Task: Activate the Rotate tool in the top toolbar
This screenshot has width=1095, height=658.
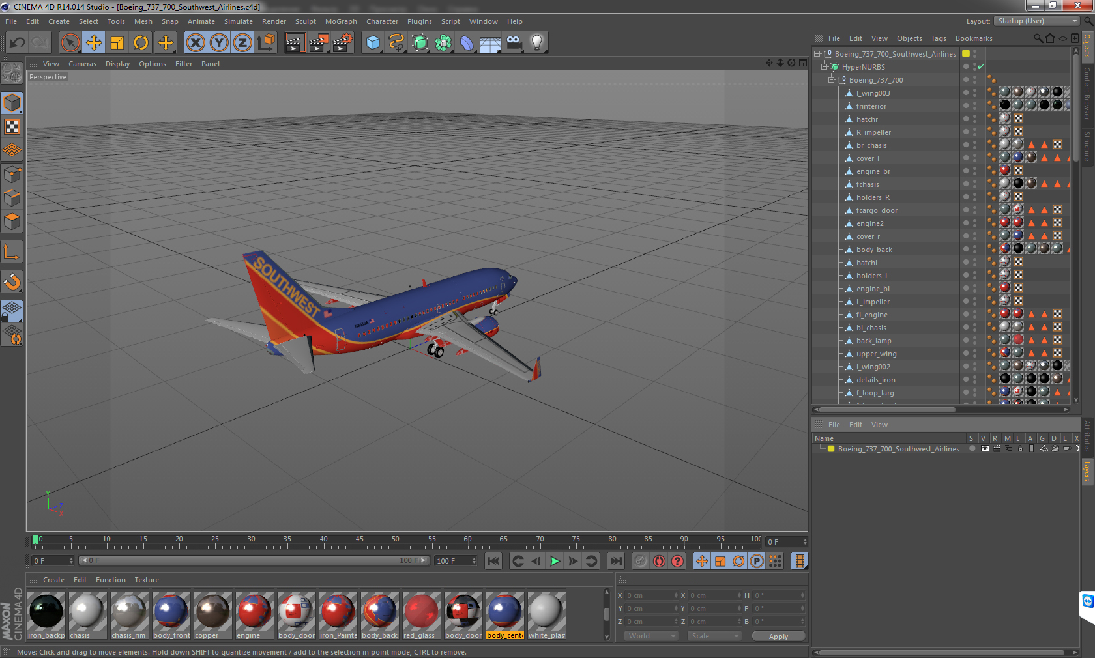Action: point(141,43)
